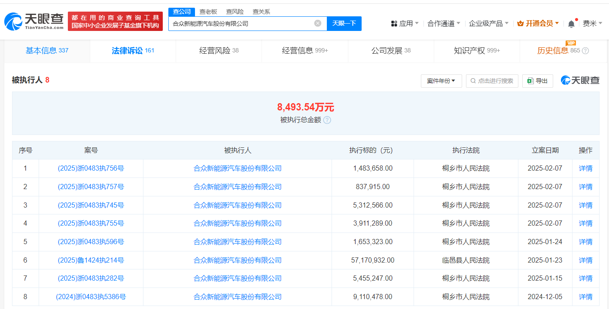
Task: Click help icon next to 历史信息
Action: pyautogui.click(x=585, y=51)
